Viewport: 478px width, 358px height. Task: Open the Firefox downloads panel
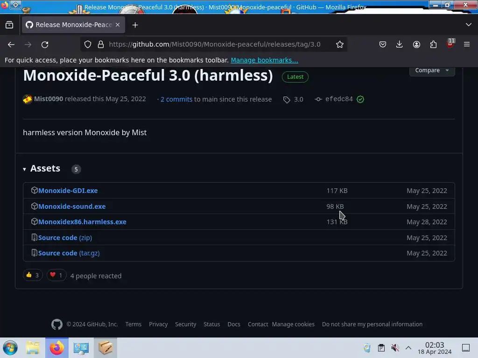click(400, 44)
